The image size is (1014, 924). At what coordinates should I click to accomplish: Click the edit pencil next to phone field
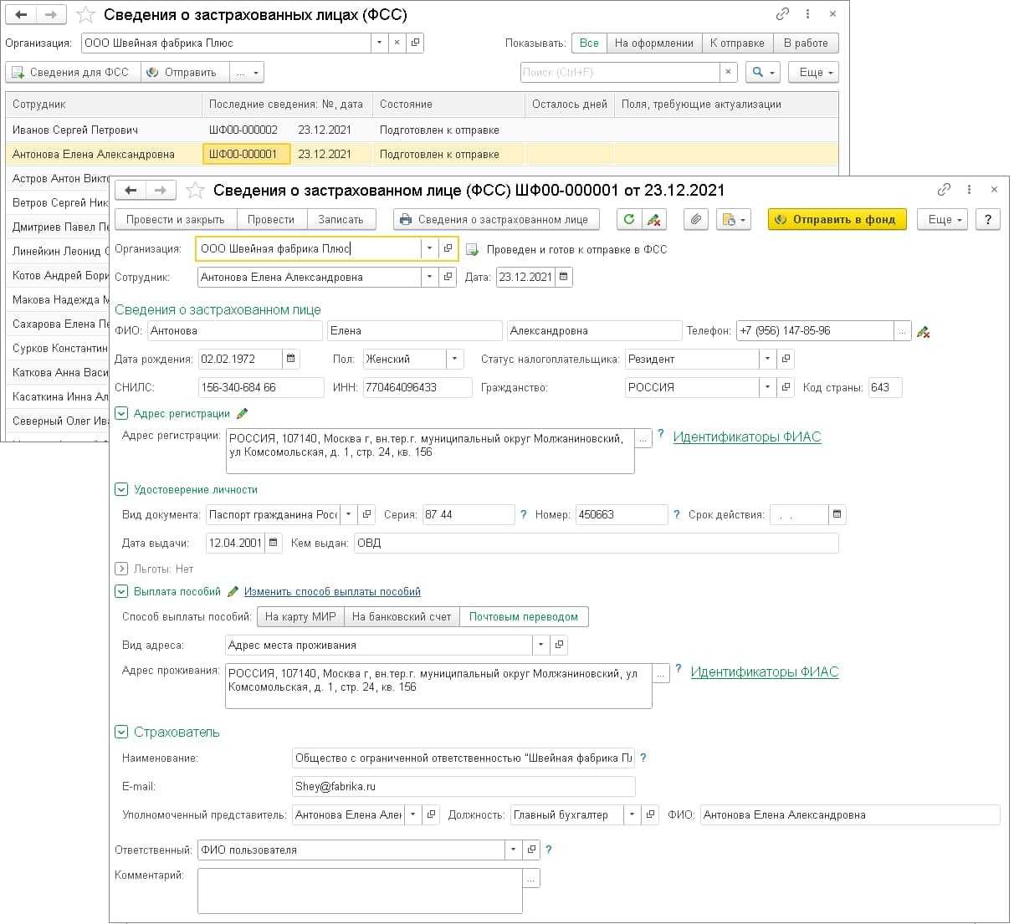(923, 332)
